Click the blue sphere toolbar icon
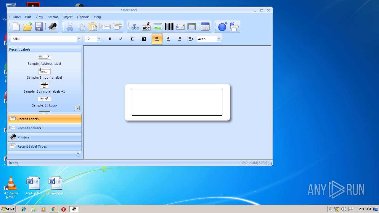This screenshot has width=379, height=213. point(222,27)
